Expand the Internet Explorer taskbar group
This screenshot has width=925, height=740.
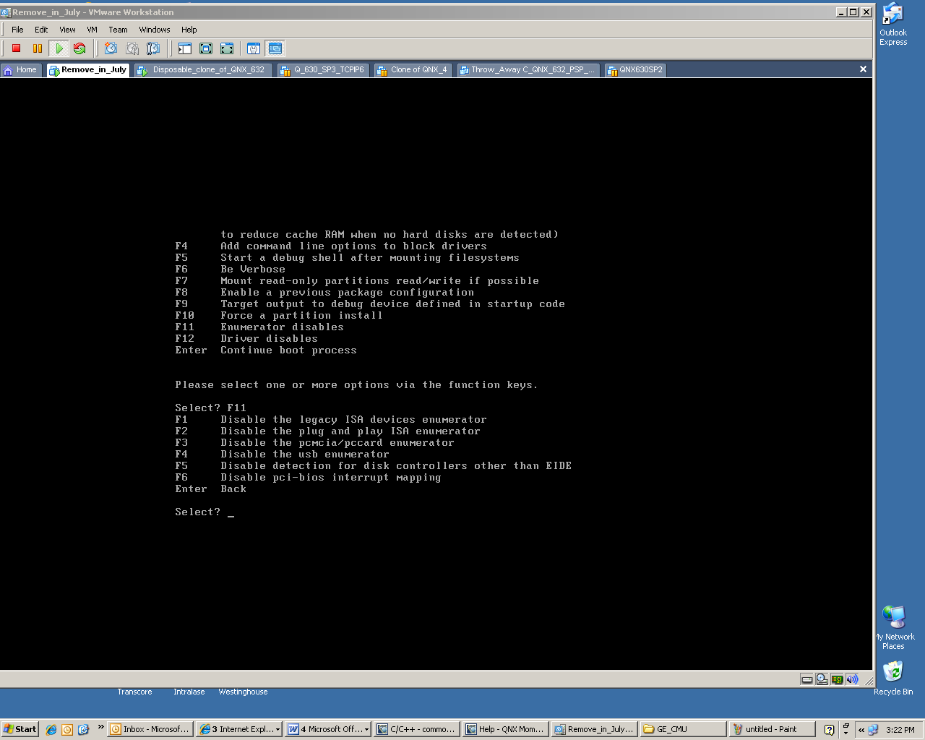pyautogui.click(x=240, y=729)
